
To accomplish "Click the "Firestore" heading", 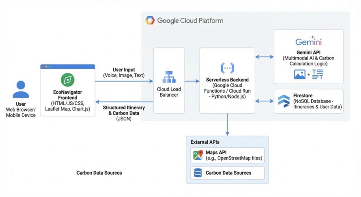I will point(303,95).
